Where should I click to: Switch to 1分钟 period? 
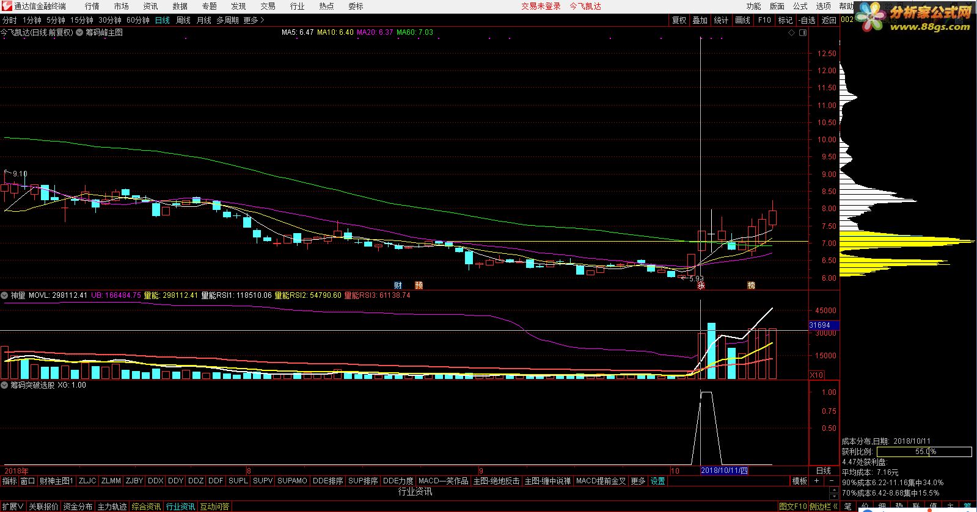point(32,20)
